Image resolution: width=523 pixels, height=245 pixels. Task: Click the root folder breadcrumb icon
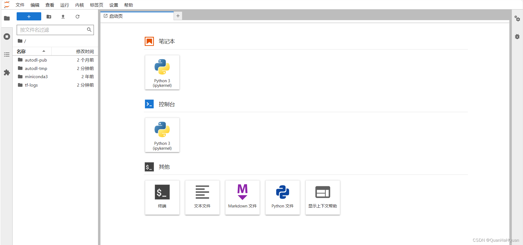pos(20,41)
